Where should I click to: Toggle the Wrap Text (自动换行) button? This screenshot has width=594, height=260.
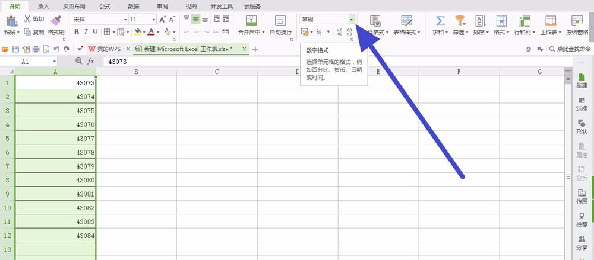coord(280,25)
